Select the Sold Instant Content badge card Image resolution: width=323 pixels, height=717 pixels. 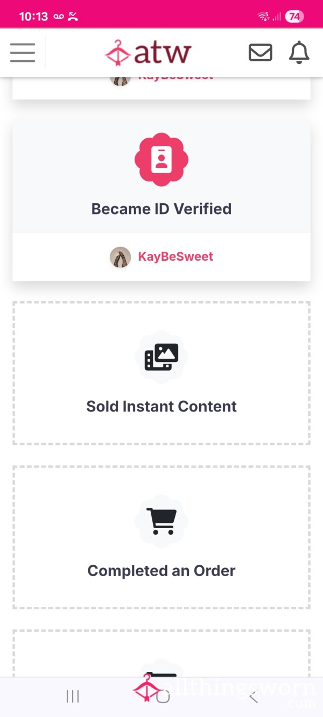[161, 373]
